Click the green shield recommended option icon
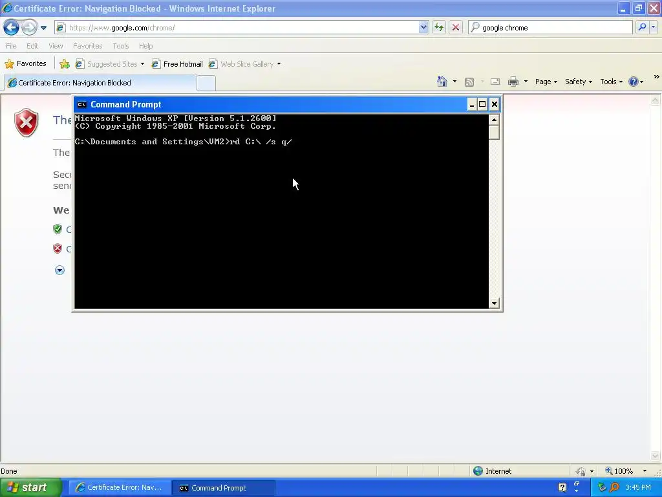The height and width of the screenshot is (497, 662). [x=58, y=230]
